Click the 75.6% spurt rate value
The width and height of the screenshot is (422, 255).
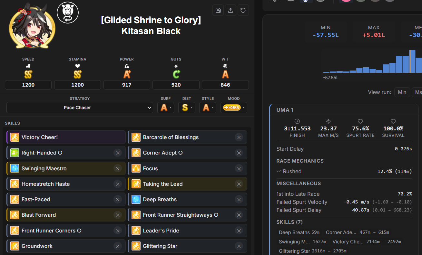pos(360,128)
